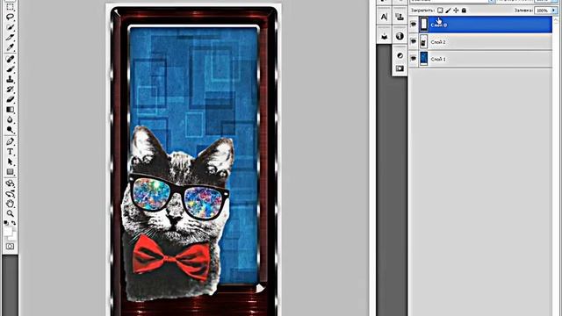Select the Type tool
Screen dimensions: 562x316
click(10, 152)
